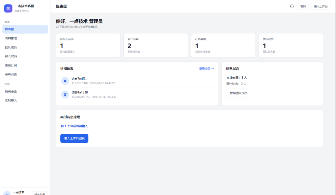Open 实时聊天 in the sidebar
This screenshot has width=336, height=195.
point(25,100)
